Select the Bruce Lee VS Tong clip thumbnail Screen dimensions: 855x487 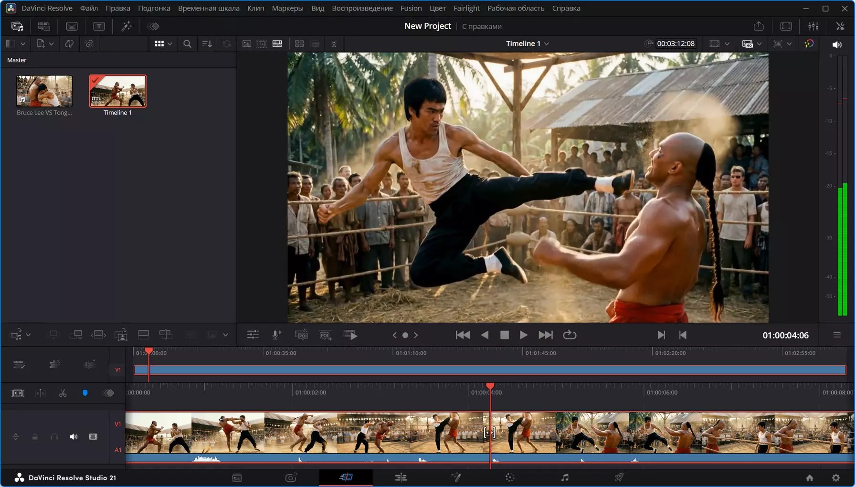click(x=44, y=91)
